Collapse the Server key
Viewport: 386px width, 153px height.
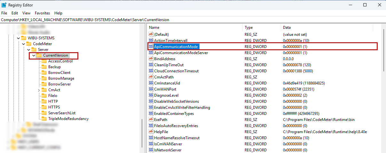28,50
